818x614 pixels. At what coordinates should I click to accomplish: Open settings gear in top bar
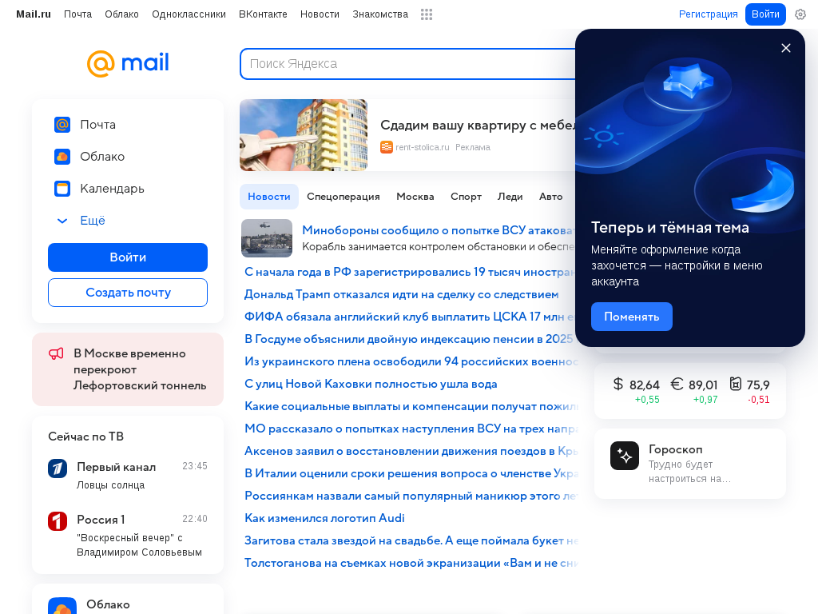click(x=800, y=14)
